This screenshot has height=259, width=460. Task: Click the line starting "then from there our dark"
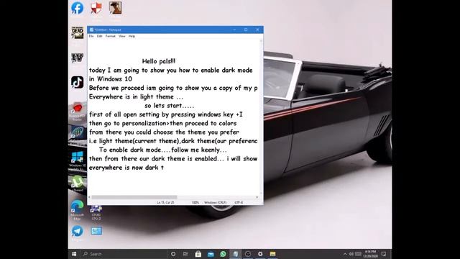coord(173,158)
